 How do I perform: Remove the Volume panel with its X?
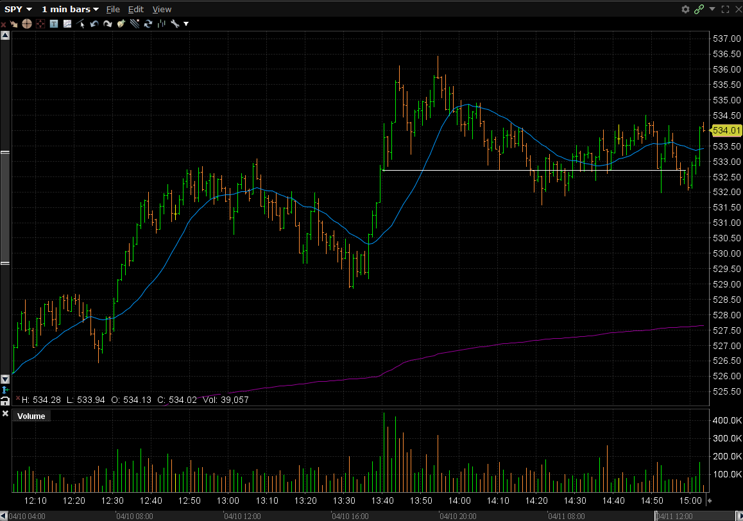click(5, 413)
